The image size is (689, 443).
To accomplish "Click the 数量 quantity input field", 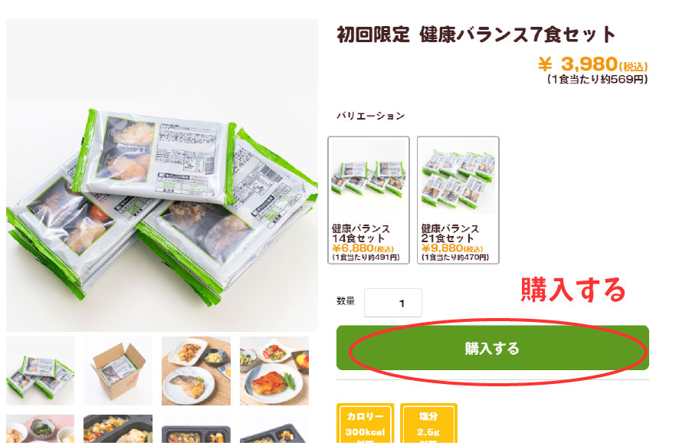I will tap(393, 303).
